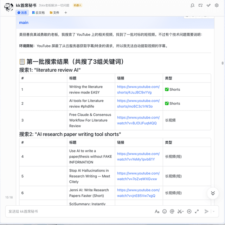Click the vertical scrollbar thumb

click(x=223, y=63)
